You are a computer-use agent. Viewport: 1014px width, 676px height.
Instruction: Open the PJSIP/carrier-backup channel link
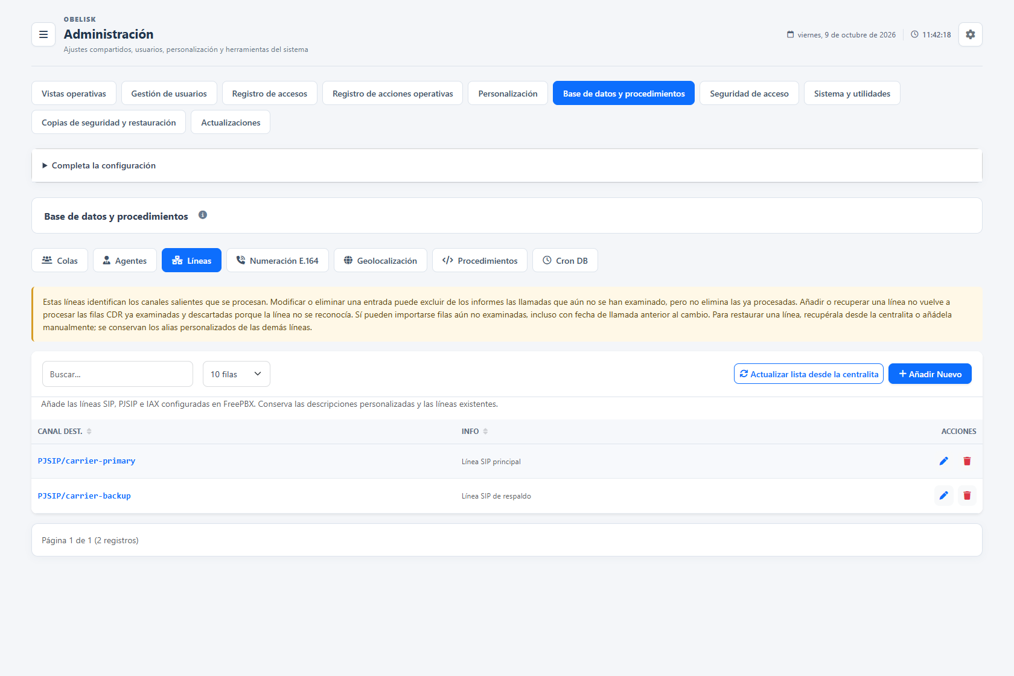(x=84, y=496)
